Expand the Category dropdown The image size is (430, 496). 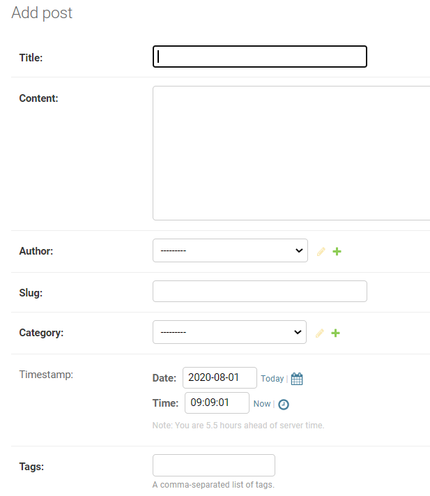(x=229, y=332)
